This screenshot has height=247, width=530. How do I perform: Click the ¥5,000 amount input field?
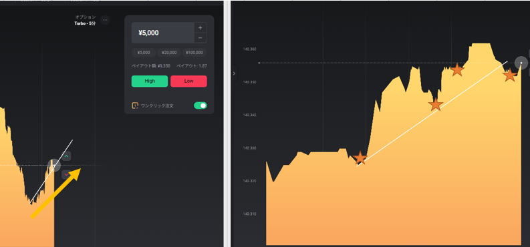[162, 33]
